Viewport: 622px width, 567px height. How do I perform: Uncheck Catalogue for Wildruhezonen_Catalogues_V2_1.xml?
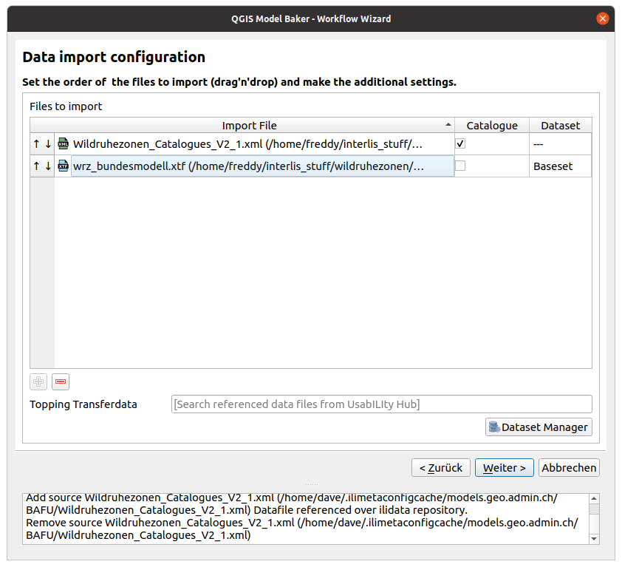click(x=460, y=143)
